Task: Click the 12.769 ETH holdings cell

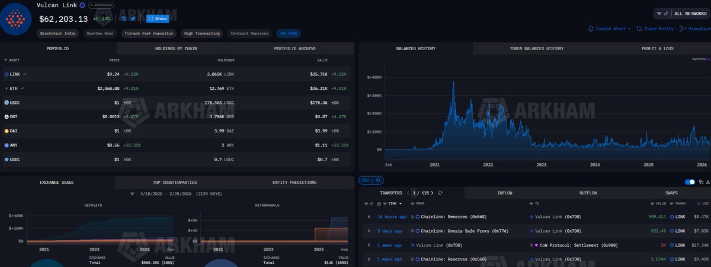Action: coord(222,88)
